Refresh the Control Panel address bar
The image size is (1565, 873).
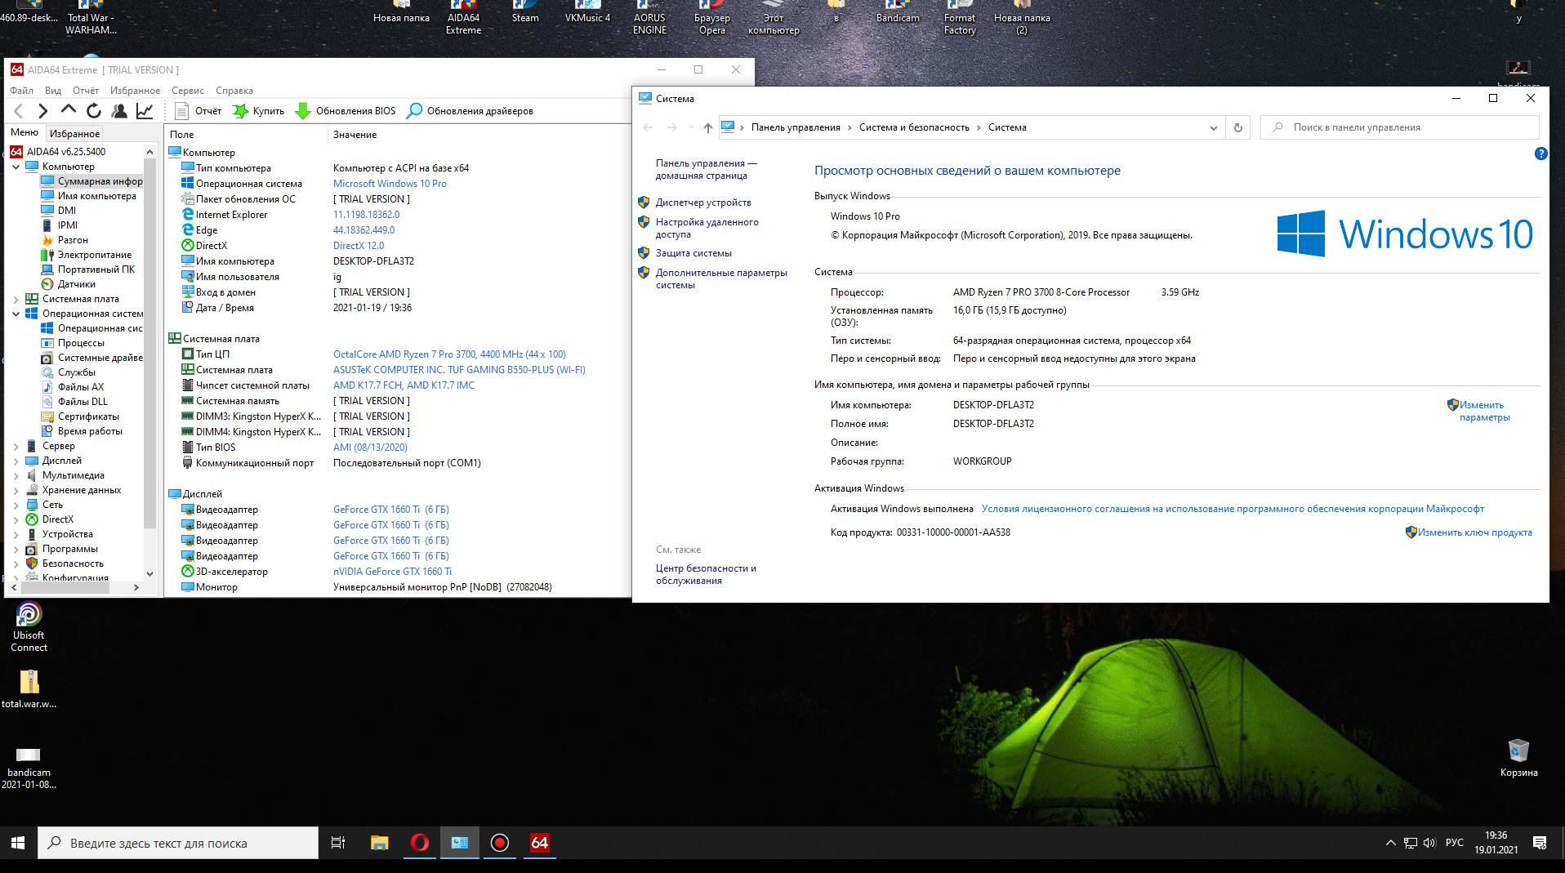tap(1238, 127)
